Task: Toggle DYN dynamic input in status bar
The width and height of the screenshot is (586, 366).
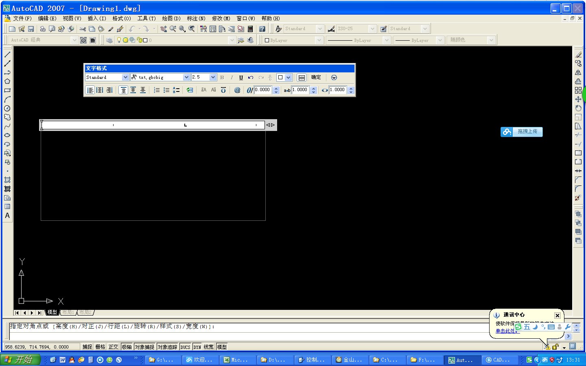Action: coord(197,347)
